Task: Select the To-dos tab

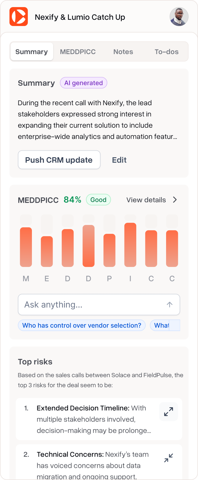Action: (166, 52)
